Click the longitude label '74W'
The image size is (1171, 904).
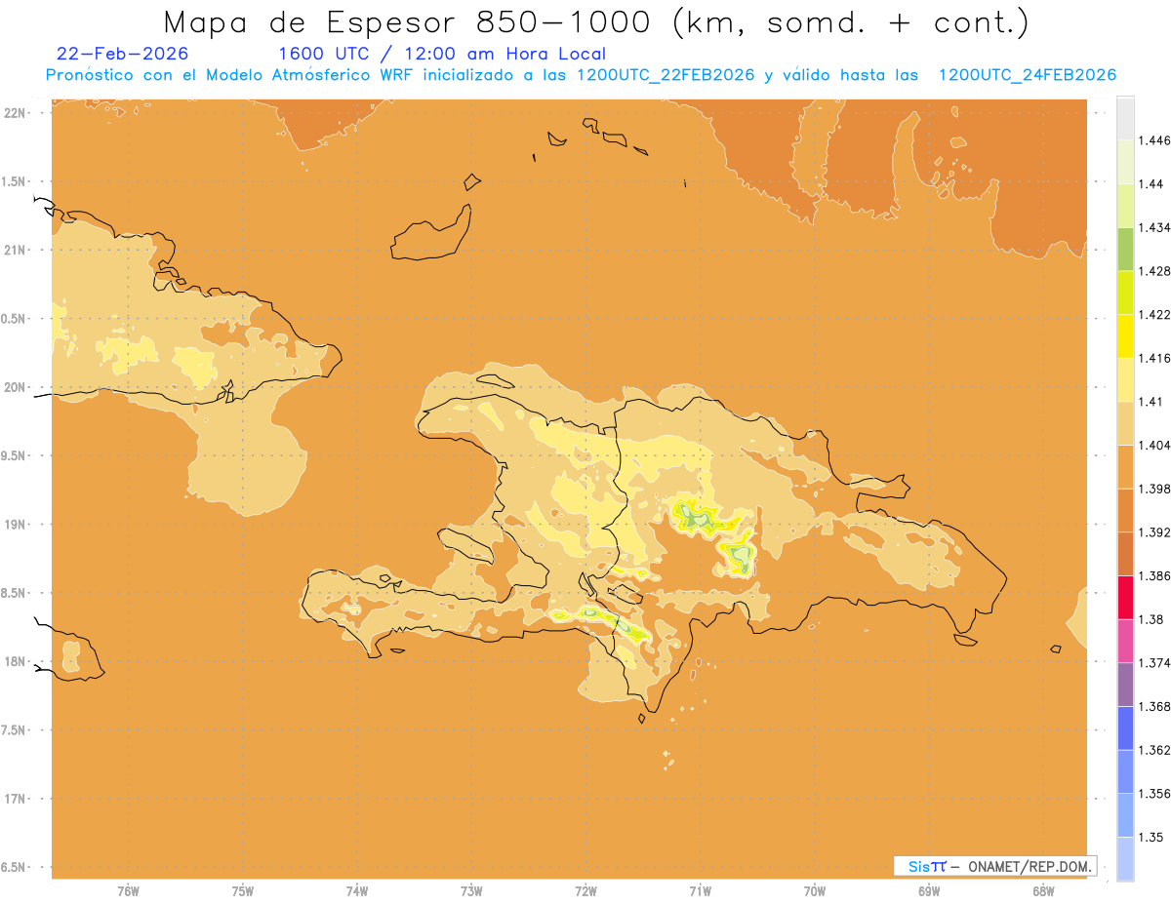[x=357, y=891]
